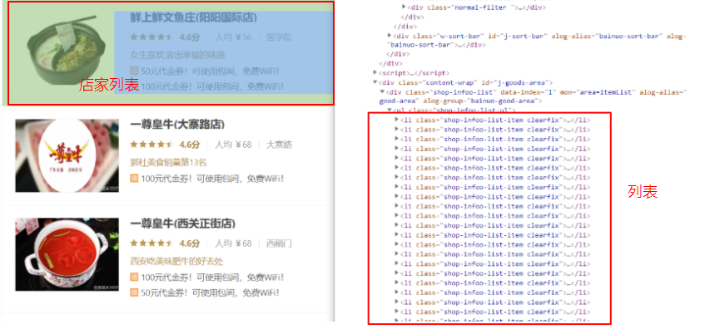Click the 4.6分 score of 鲜上鲜文鱼庄
This screenshot has height=334, width=705.
click(189, 37)
